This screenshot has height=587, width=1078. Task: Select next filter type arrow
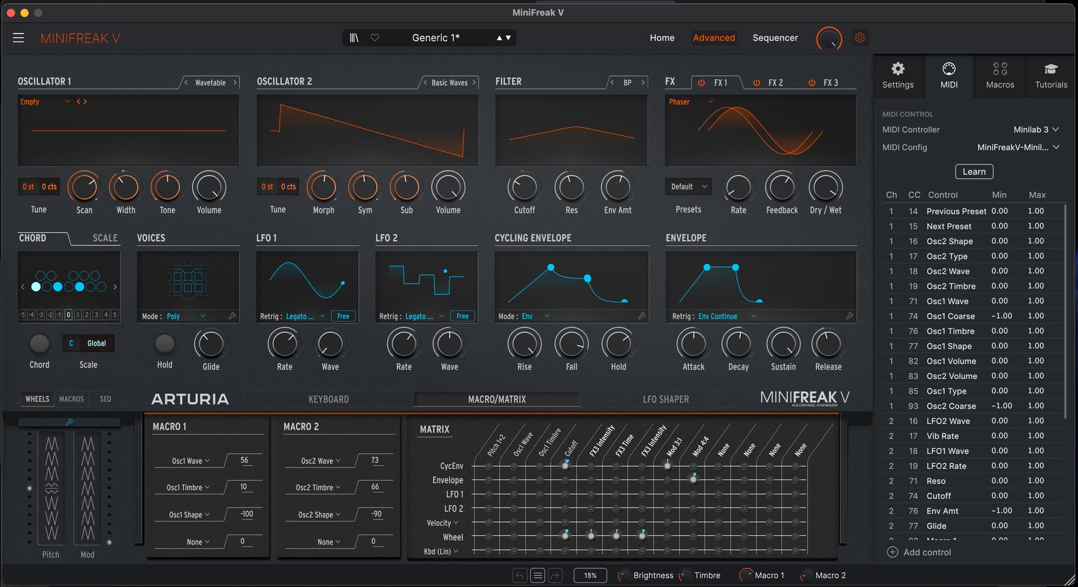click(x=643, y=82)
